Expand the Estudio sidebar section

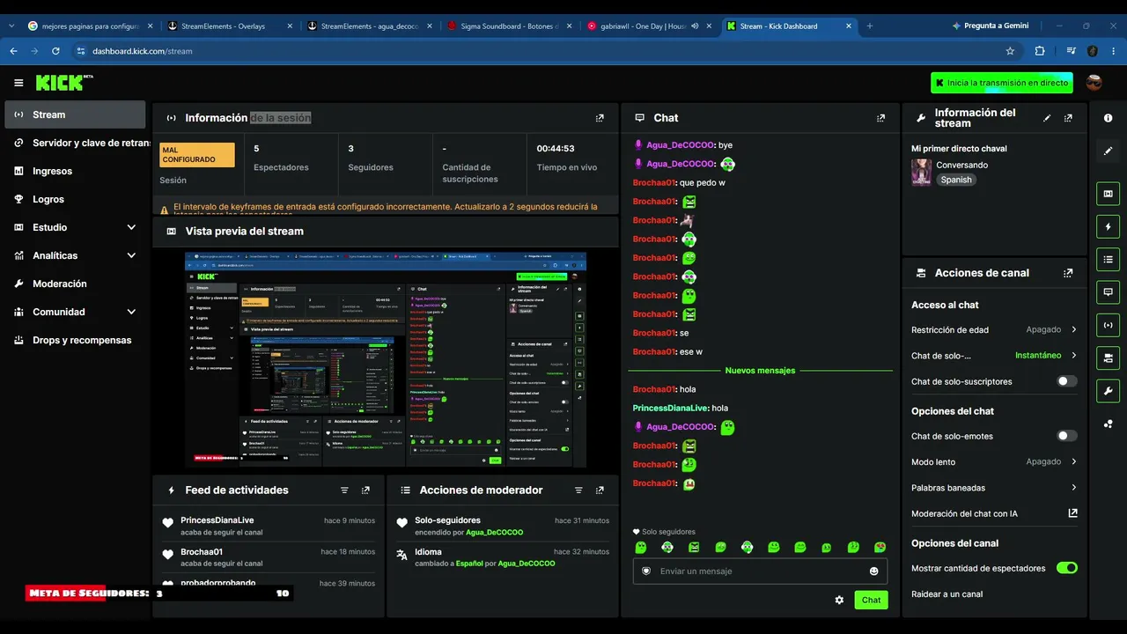[x=131, y=227]
